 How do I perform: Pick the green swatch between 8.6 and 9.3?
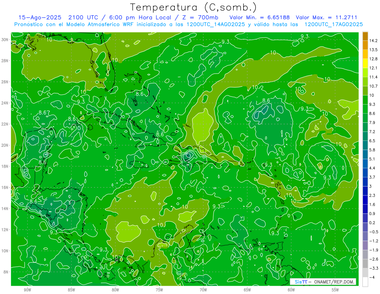365,109
